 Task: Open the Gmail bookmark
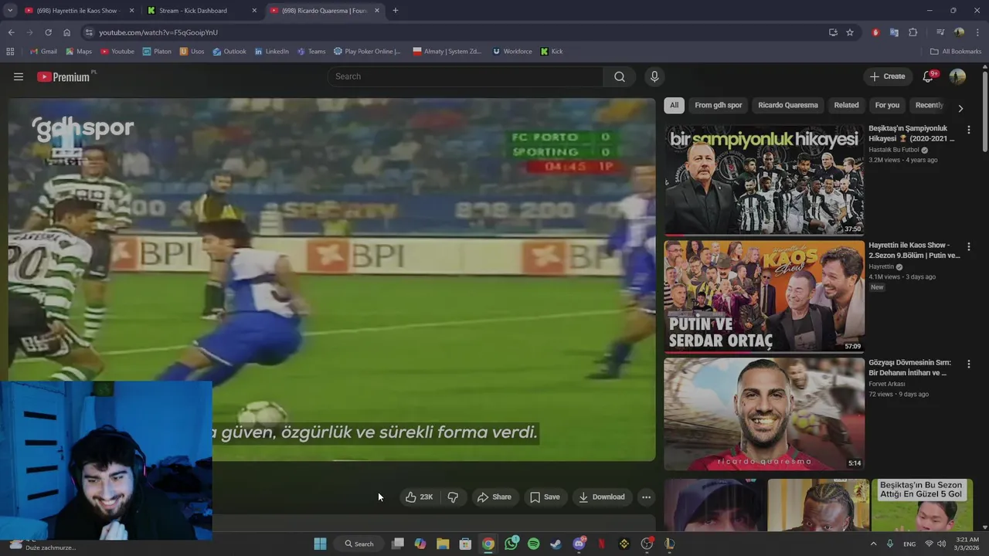click(x=43, y=52)
